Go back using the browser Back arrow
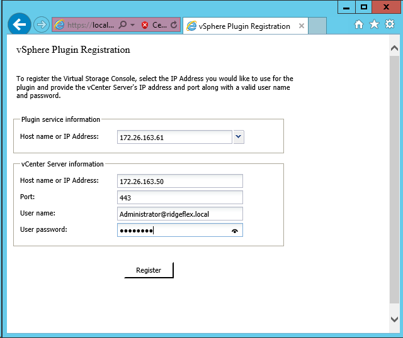Screen dimensions: 403x338 click(20, 25)
